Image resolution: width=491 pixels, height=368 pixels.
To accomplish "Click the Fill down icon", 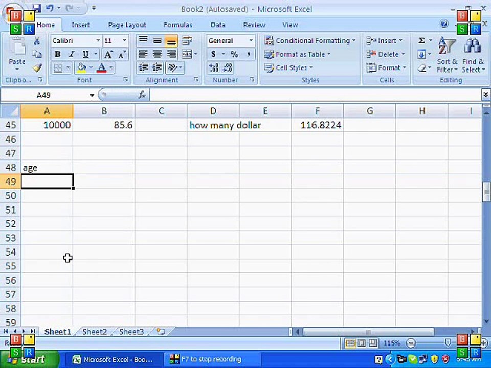I will [421, 55].
